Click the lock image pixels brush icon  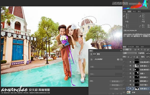(131, 57)
